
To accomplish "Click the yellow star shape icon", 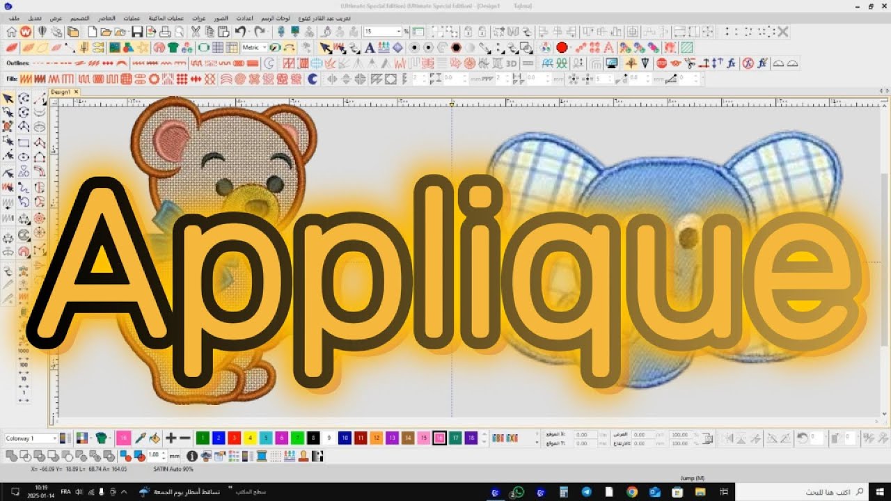I will point(143,47).
